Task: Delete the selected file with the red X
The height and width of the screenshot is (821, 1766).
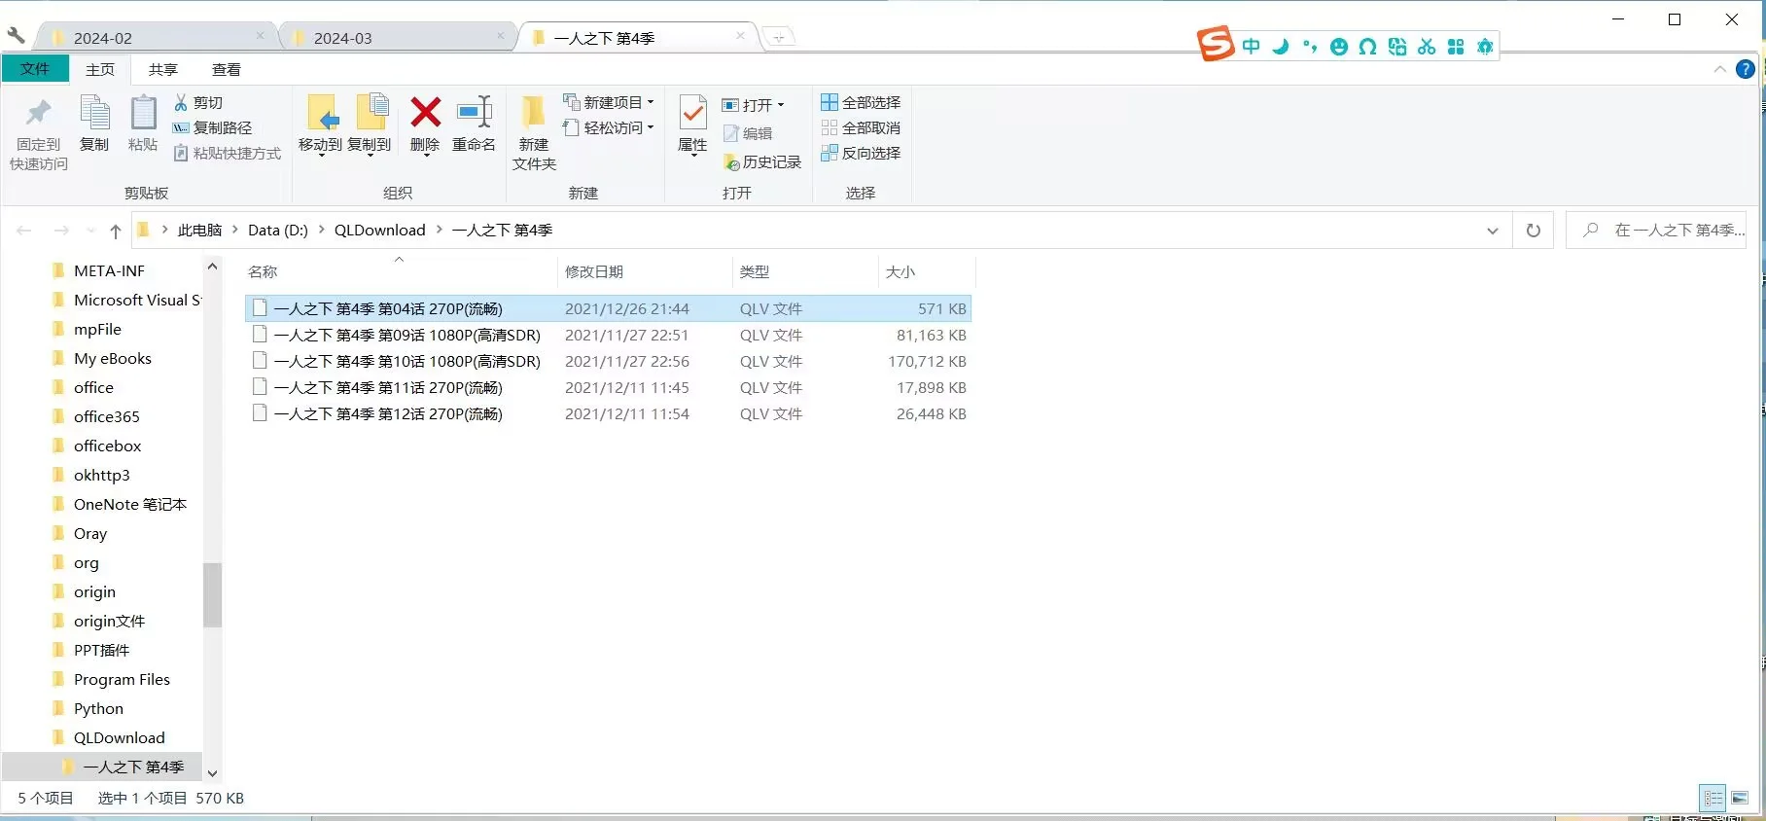Action: point(425,125)
